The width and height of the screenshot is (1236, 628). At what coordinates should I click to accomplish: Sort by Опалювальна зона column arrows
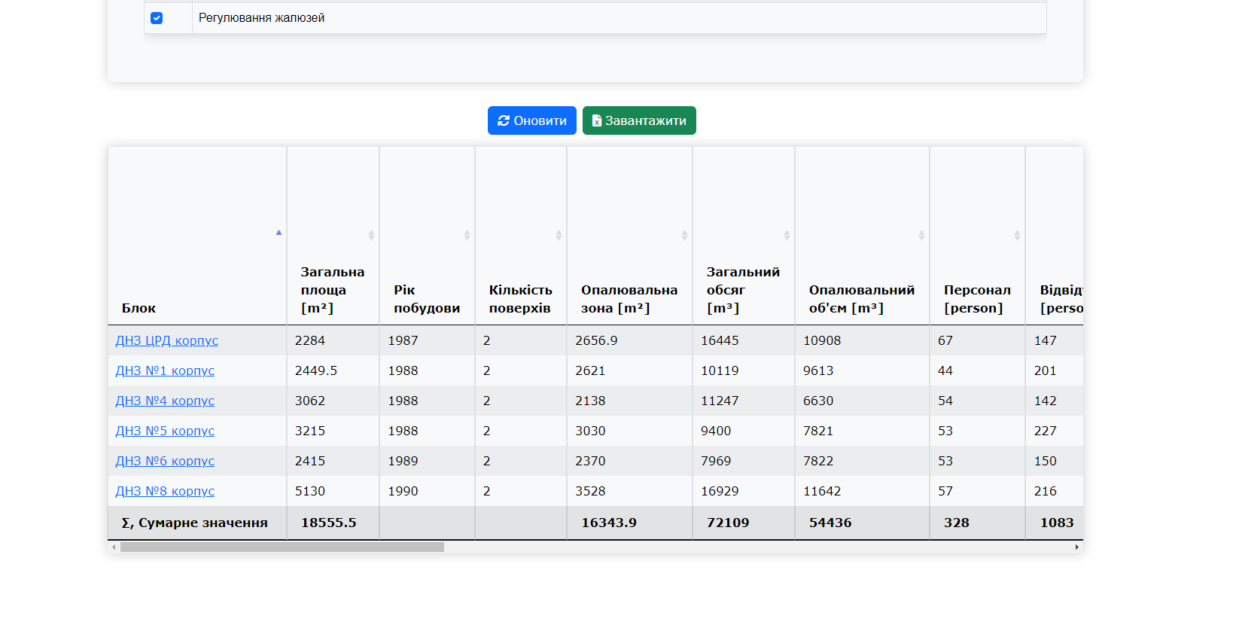684,236
